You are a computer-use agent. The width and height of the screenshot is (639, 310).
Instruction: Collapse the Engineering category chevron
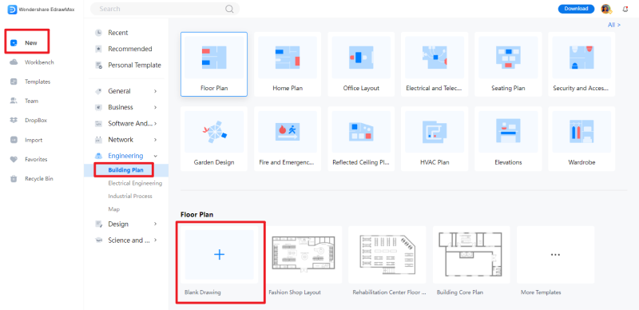(155, 156)
